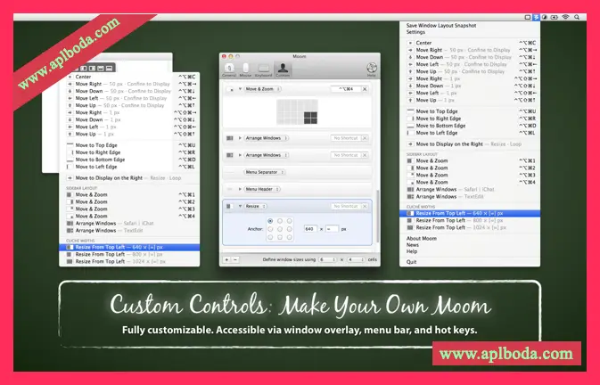Click the Moom icon in the menu bar

(x=536, y=17)
